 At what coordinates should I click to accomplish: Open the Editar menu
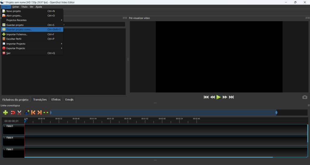tap(15, 7)
